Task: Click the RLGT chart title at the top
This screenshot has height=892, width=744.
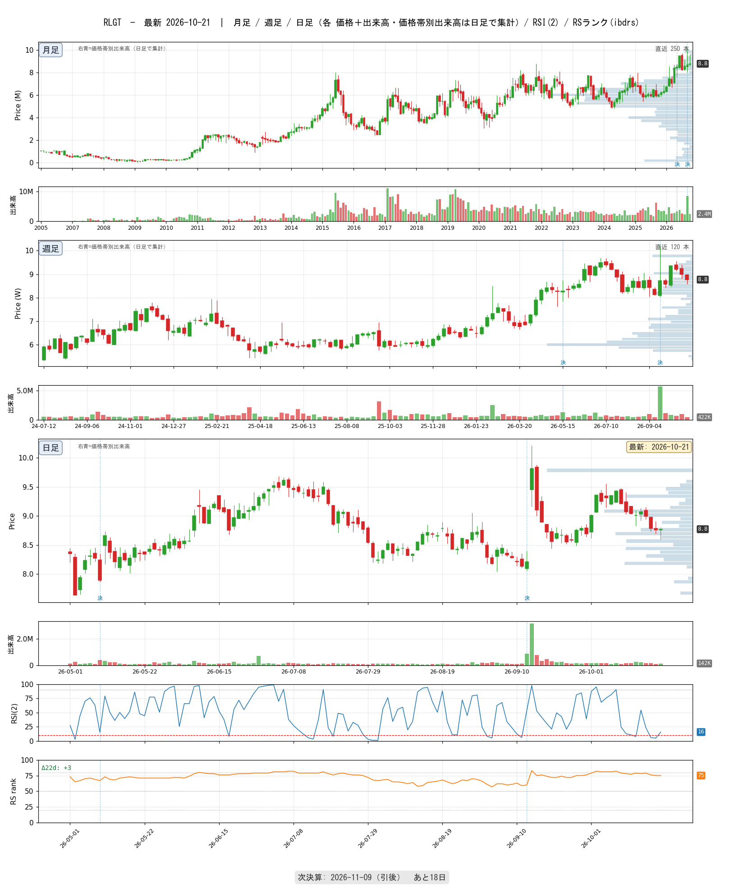Action: [371, 23]
